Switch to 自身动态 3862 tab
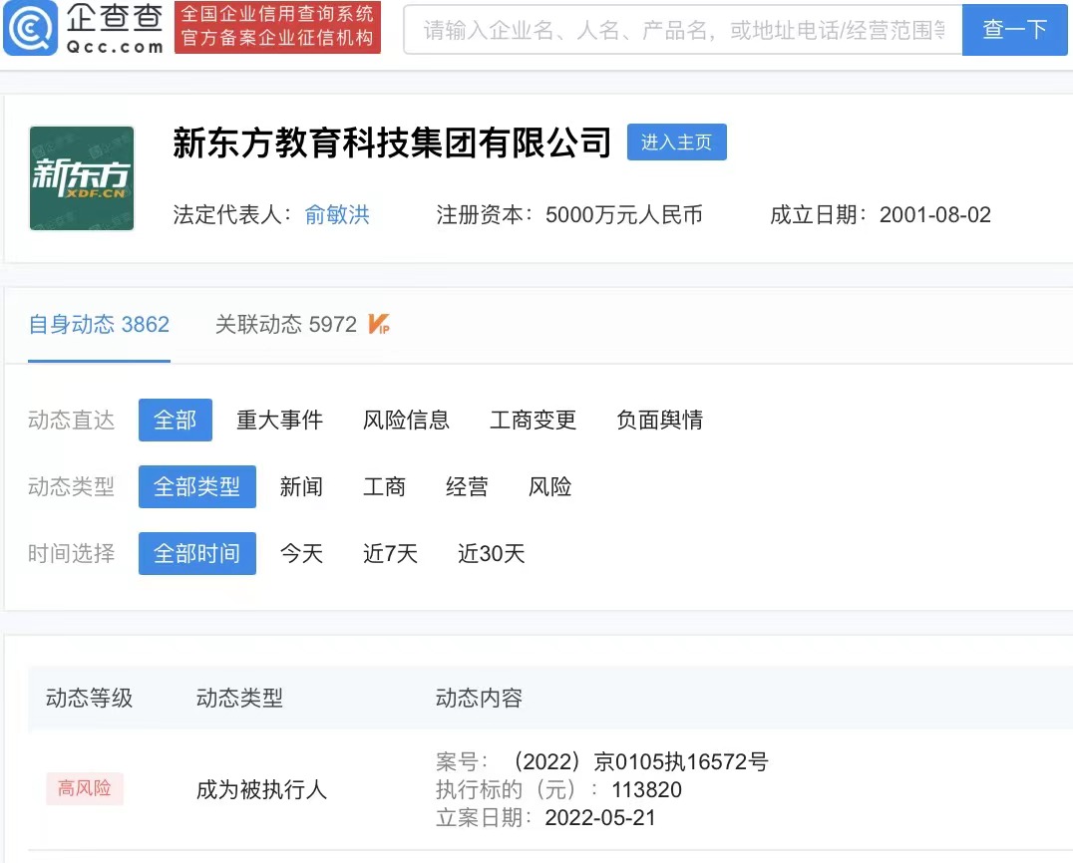Viewport: 1073px width, 863px height. tap(99, 324)
